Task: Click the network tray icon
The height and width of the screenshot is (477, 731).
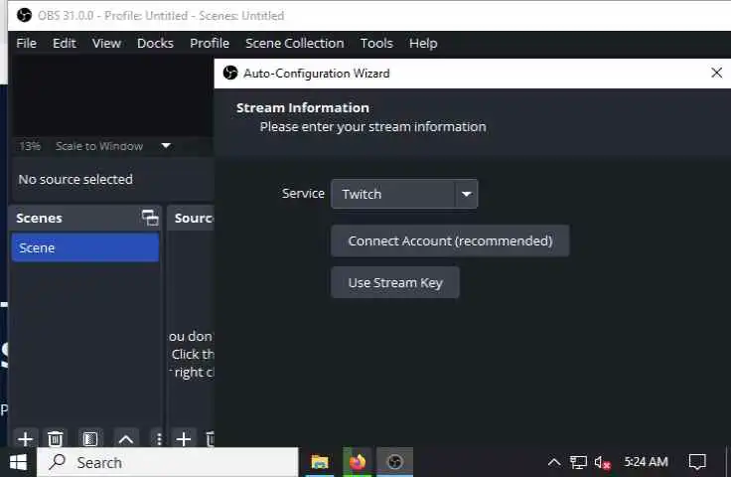Action: (x=578, y=462)
